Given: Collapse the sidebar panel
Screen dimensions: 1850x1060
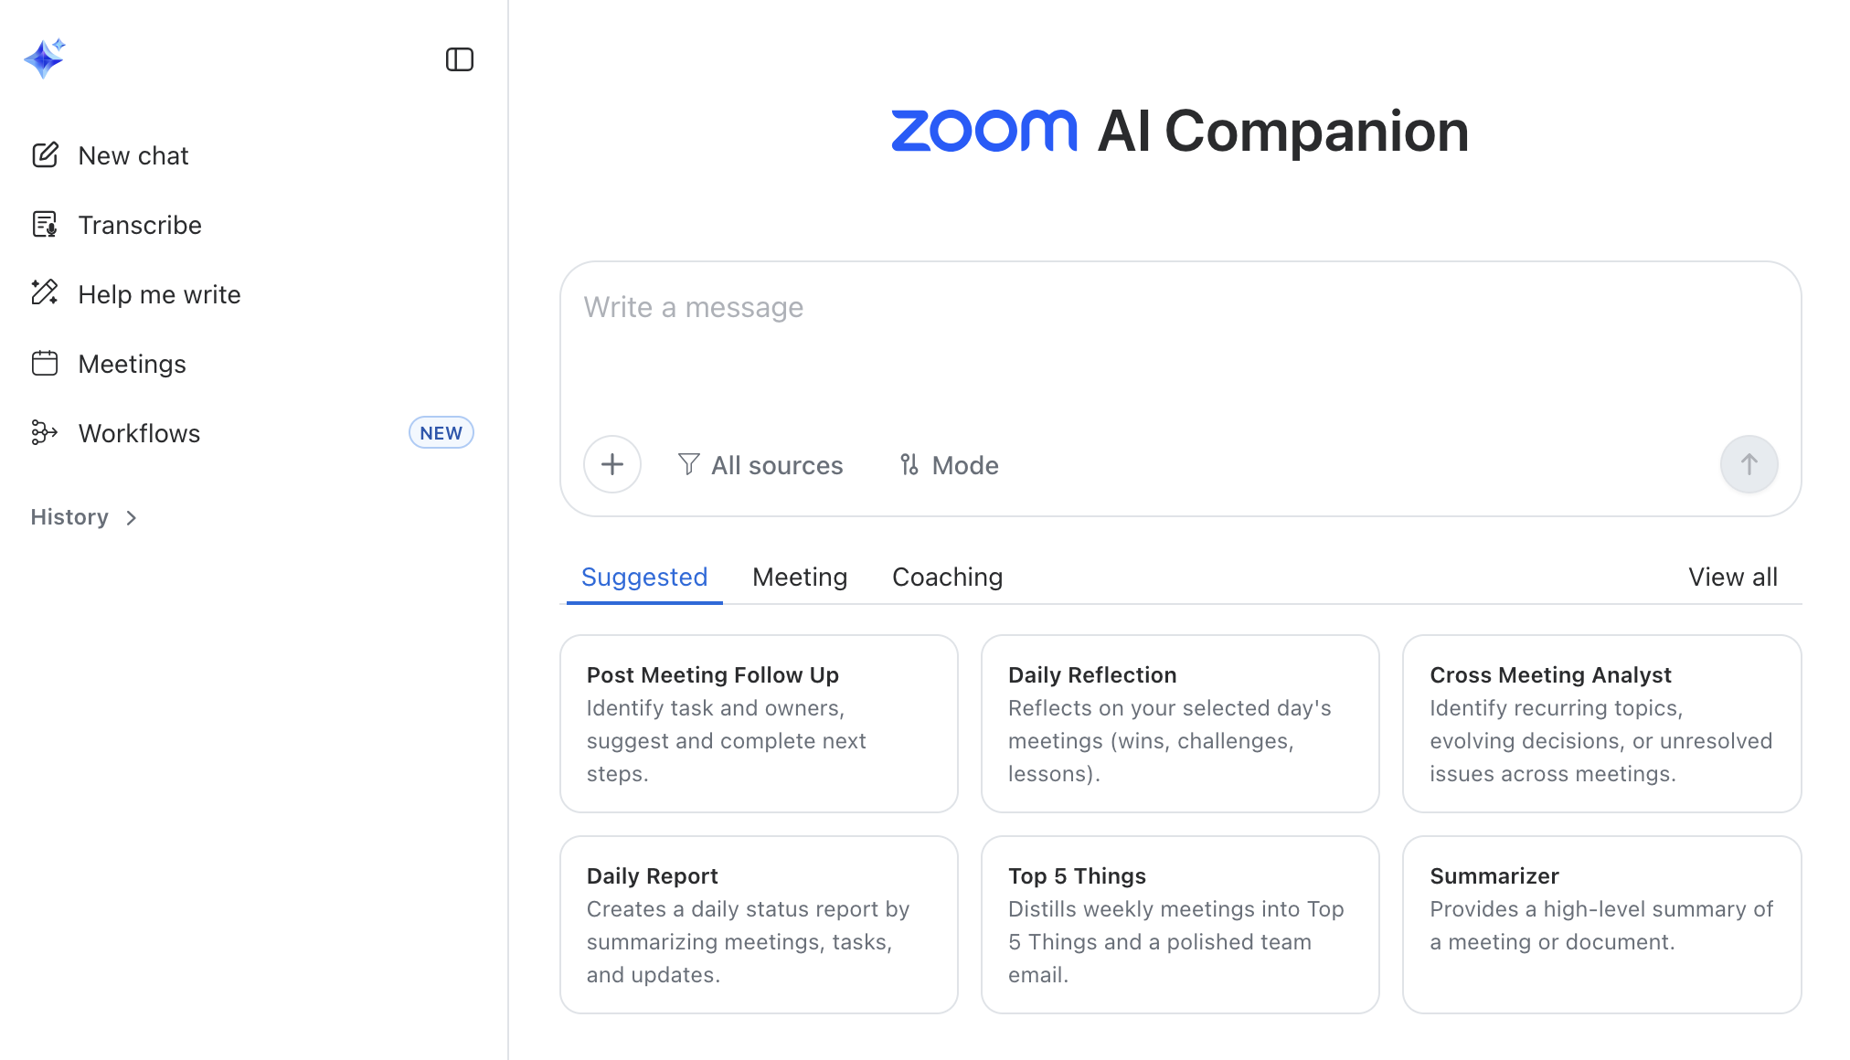Looking at the screenshot, I should pos(459,59).
